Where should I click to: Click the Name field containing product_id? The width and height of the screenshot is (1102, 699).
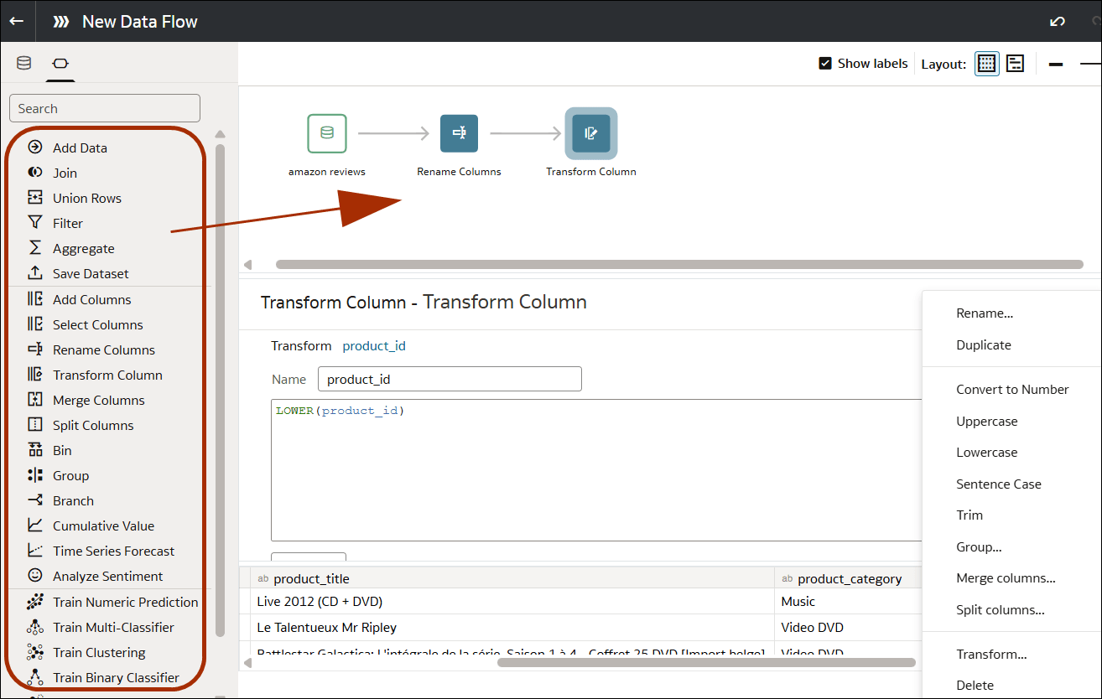[x=450, y=379]
